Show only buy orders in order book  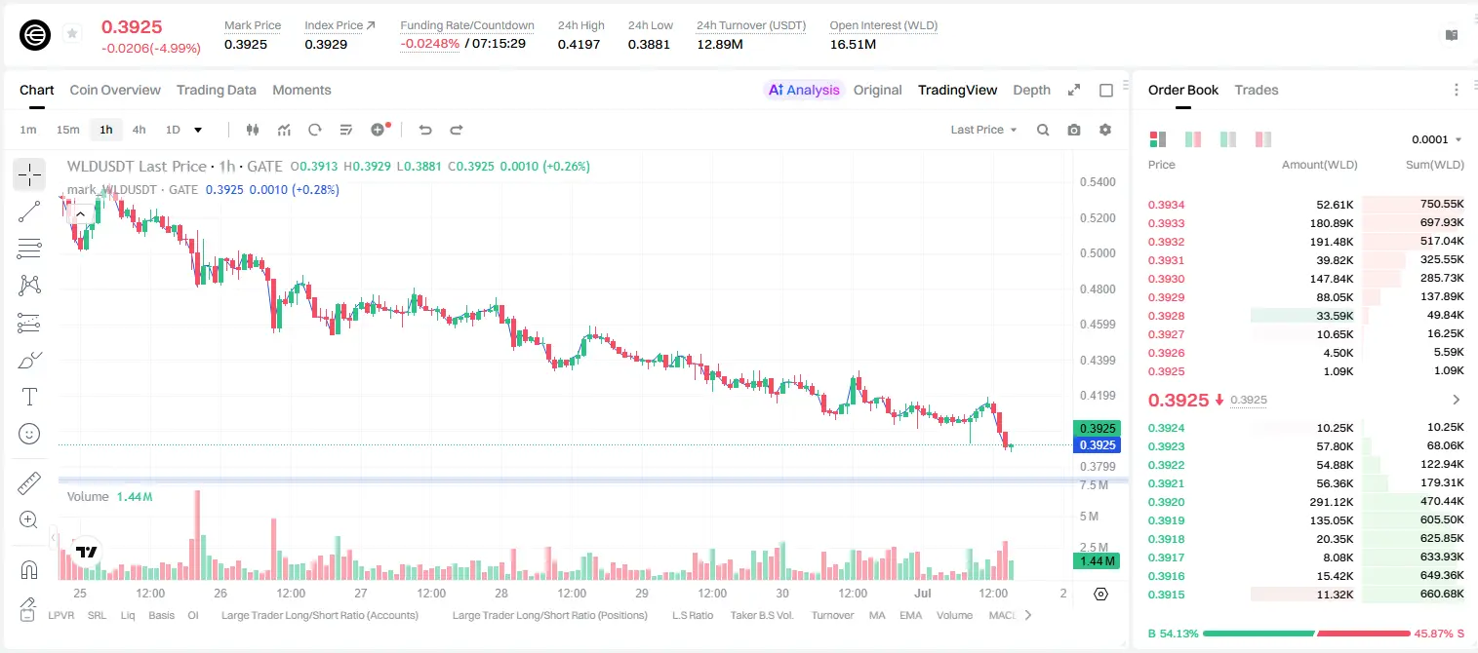tap(1227, 139)
